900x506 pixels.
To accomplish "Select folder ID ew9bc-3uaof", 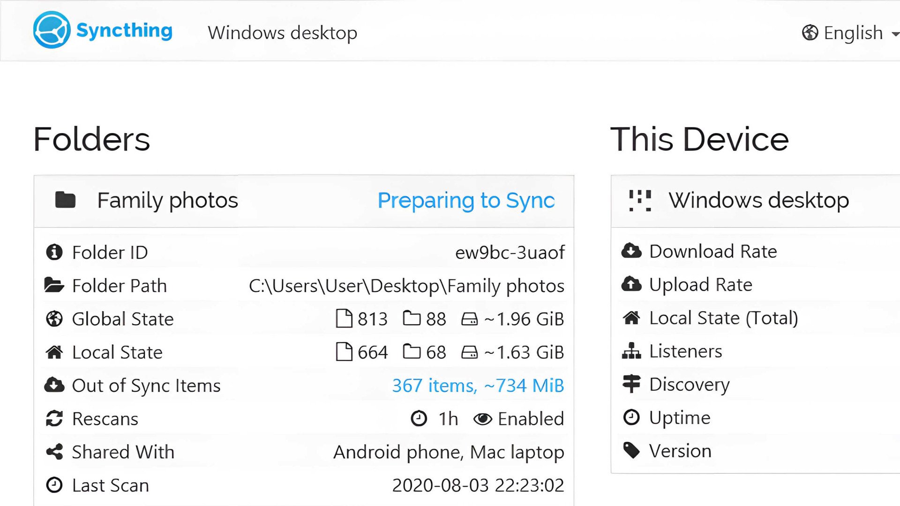I will coord(510,253).
